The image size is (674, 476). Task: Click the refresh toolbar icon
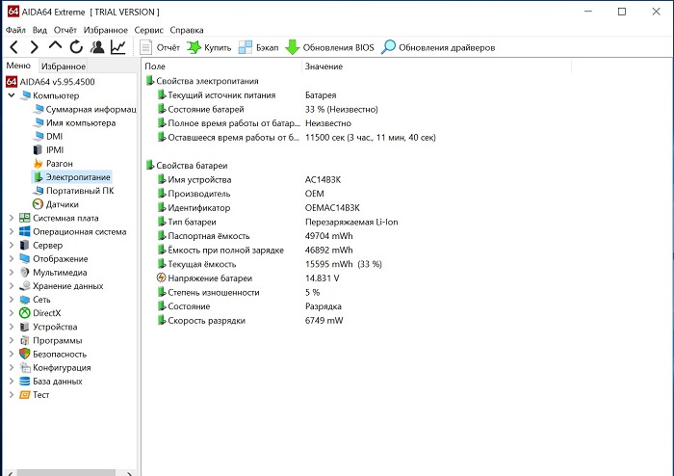pyautogui.click(x=76, y=47)
